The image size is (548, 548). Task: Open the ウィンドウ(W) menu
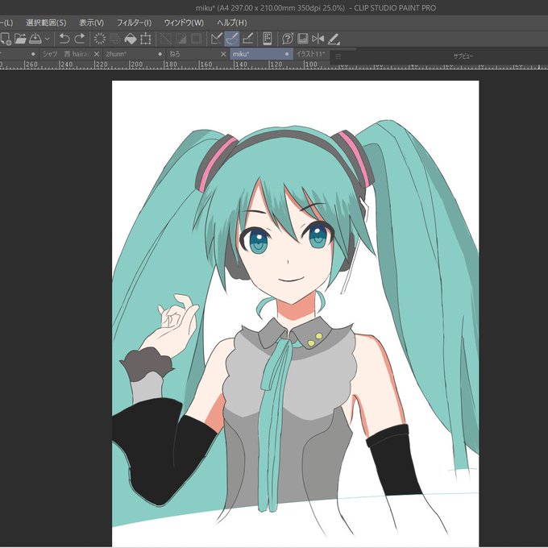[x=184, y=23]
